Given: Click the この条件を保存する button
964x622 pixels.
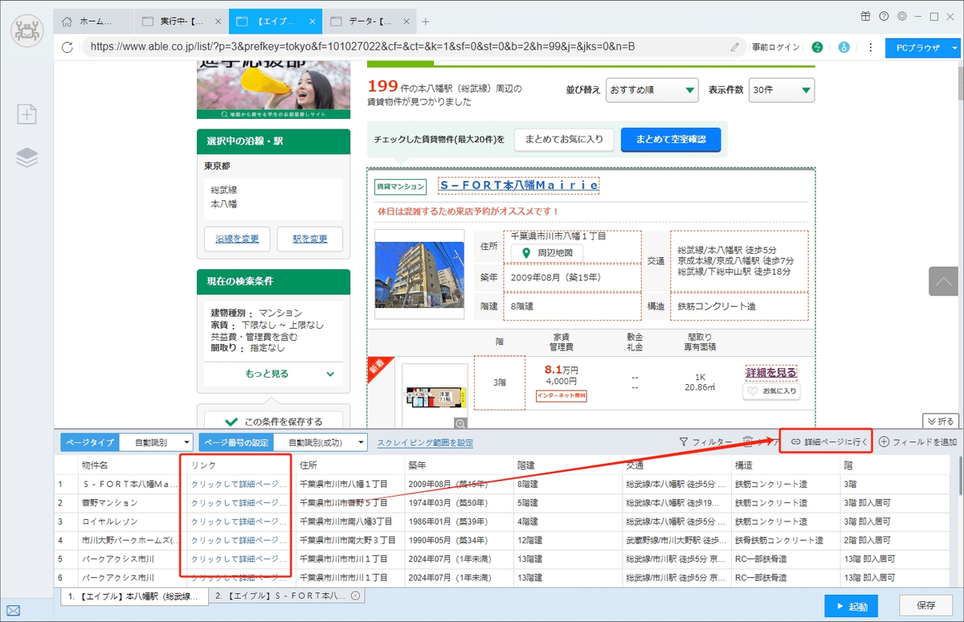Looking at the screenshot, I should [x=273, y=421].
